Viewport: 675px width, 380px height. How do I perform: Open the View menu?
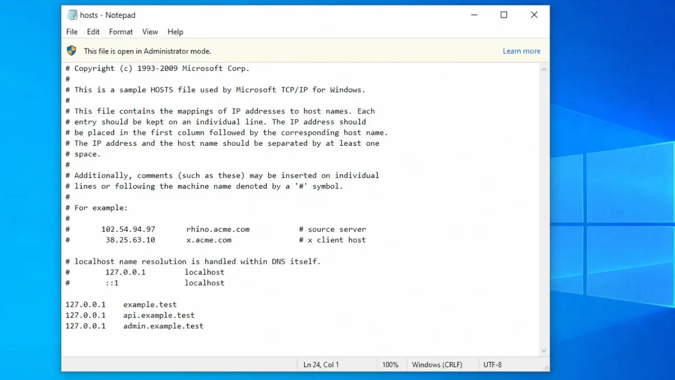[150, 32]
